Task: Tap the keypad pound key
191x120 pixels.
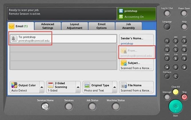Action: pyautogui.click(x=184, y=67)
